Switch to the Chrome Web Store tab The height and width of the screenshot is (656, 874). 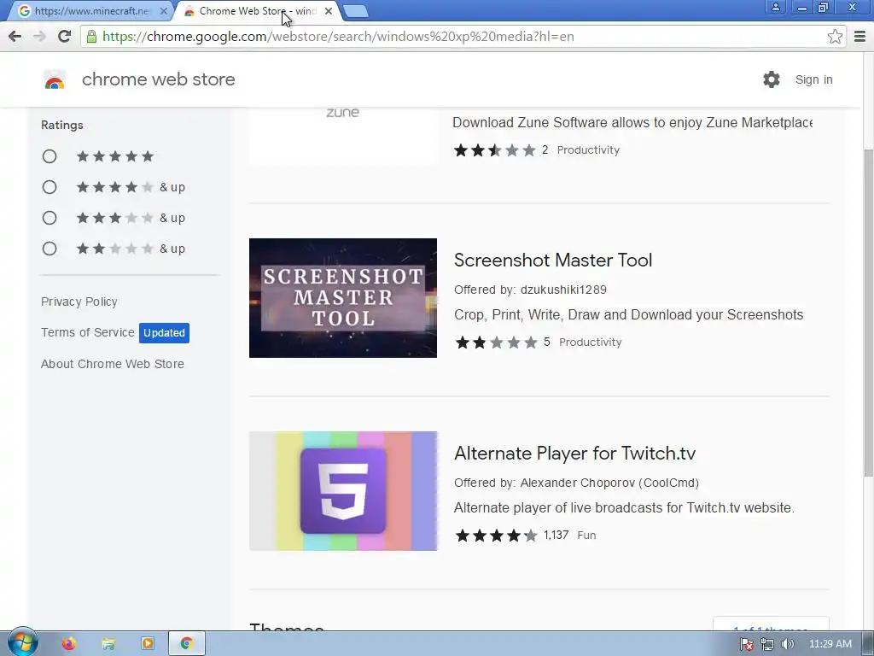tap(256, 10)
